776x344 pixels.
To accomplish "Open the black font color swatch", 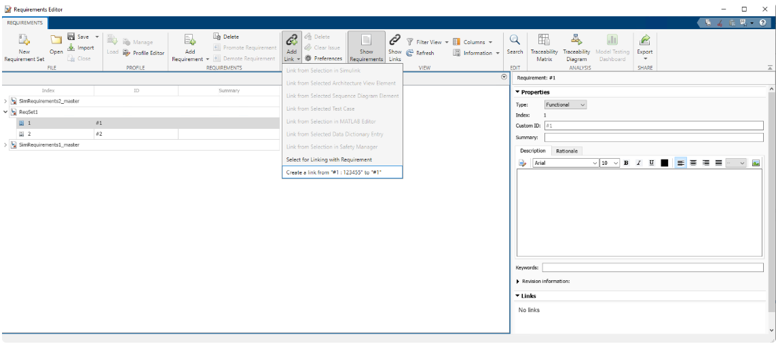I will point(664,163).
